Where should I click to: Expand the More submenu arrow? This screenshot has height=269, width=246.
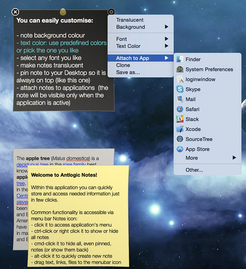coord(234,158)
